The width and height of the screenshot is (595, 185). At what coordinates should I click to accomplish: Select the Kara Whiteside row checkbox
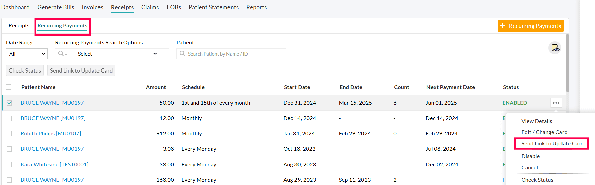(x=9, y=165)
